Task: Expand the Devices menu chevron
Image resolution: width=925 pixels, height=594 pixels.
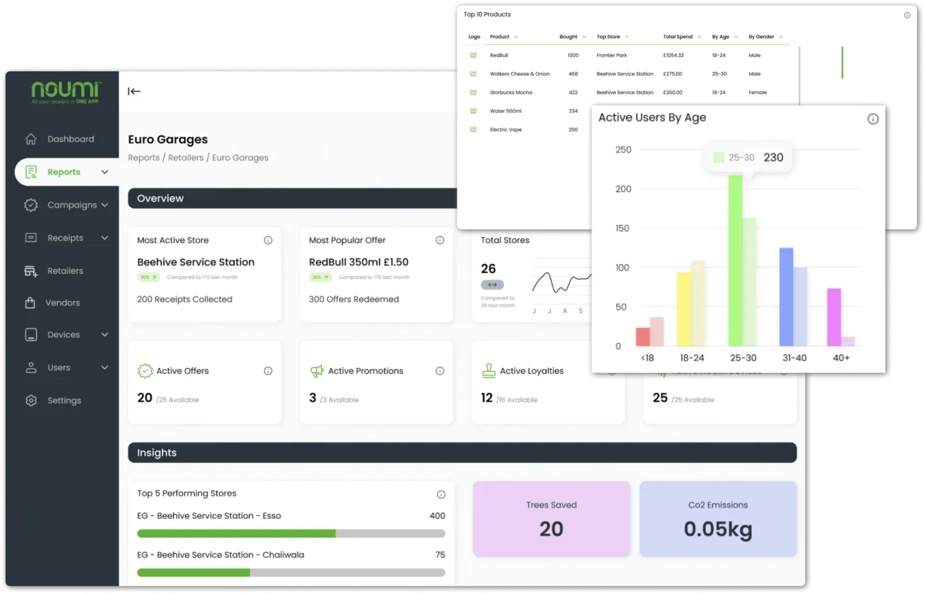Action: pyautogui.click(x=105, y=335)
